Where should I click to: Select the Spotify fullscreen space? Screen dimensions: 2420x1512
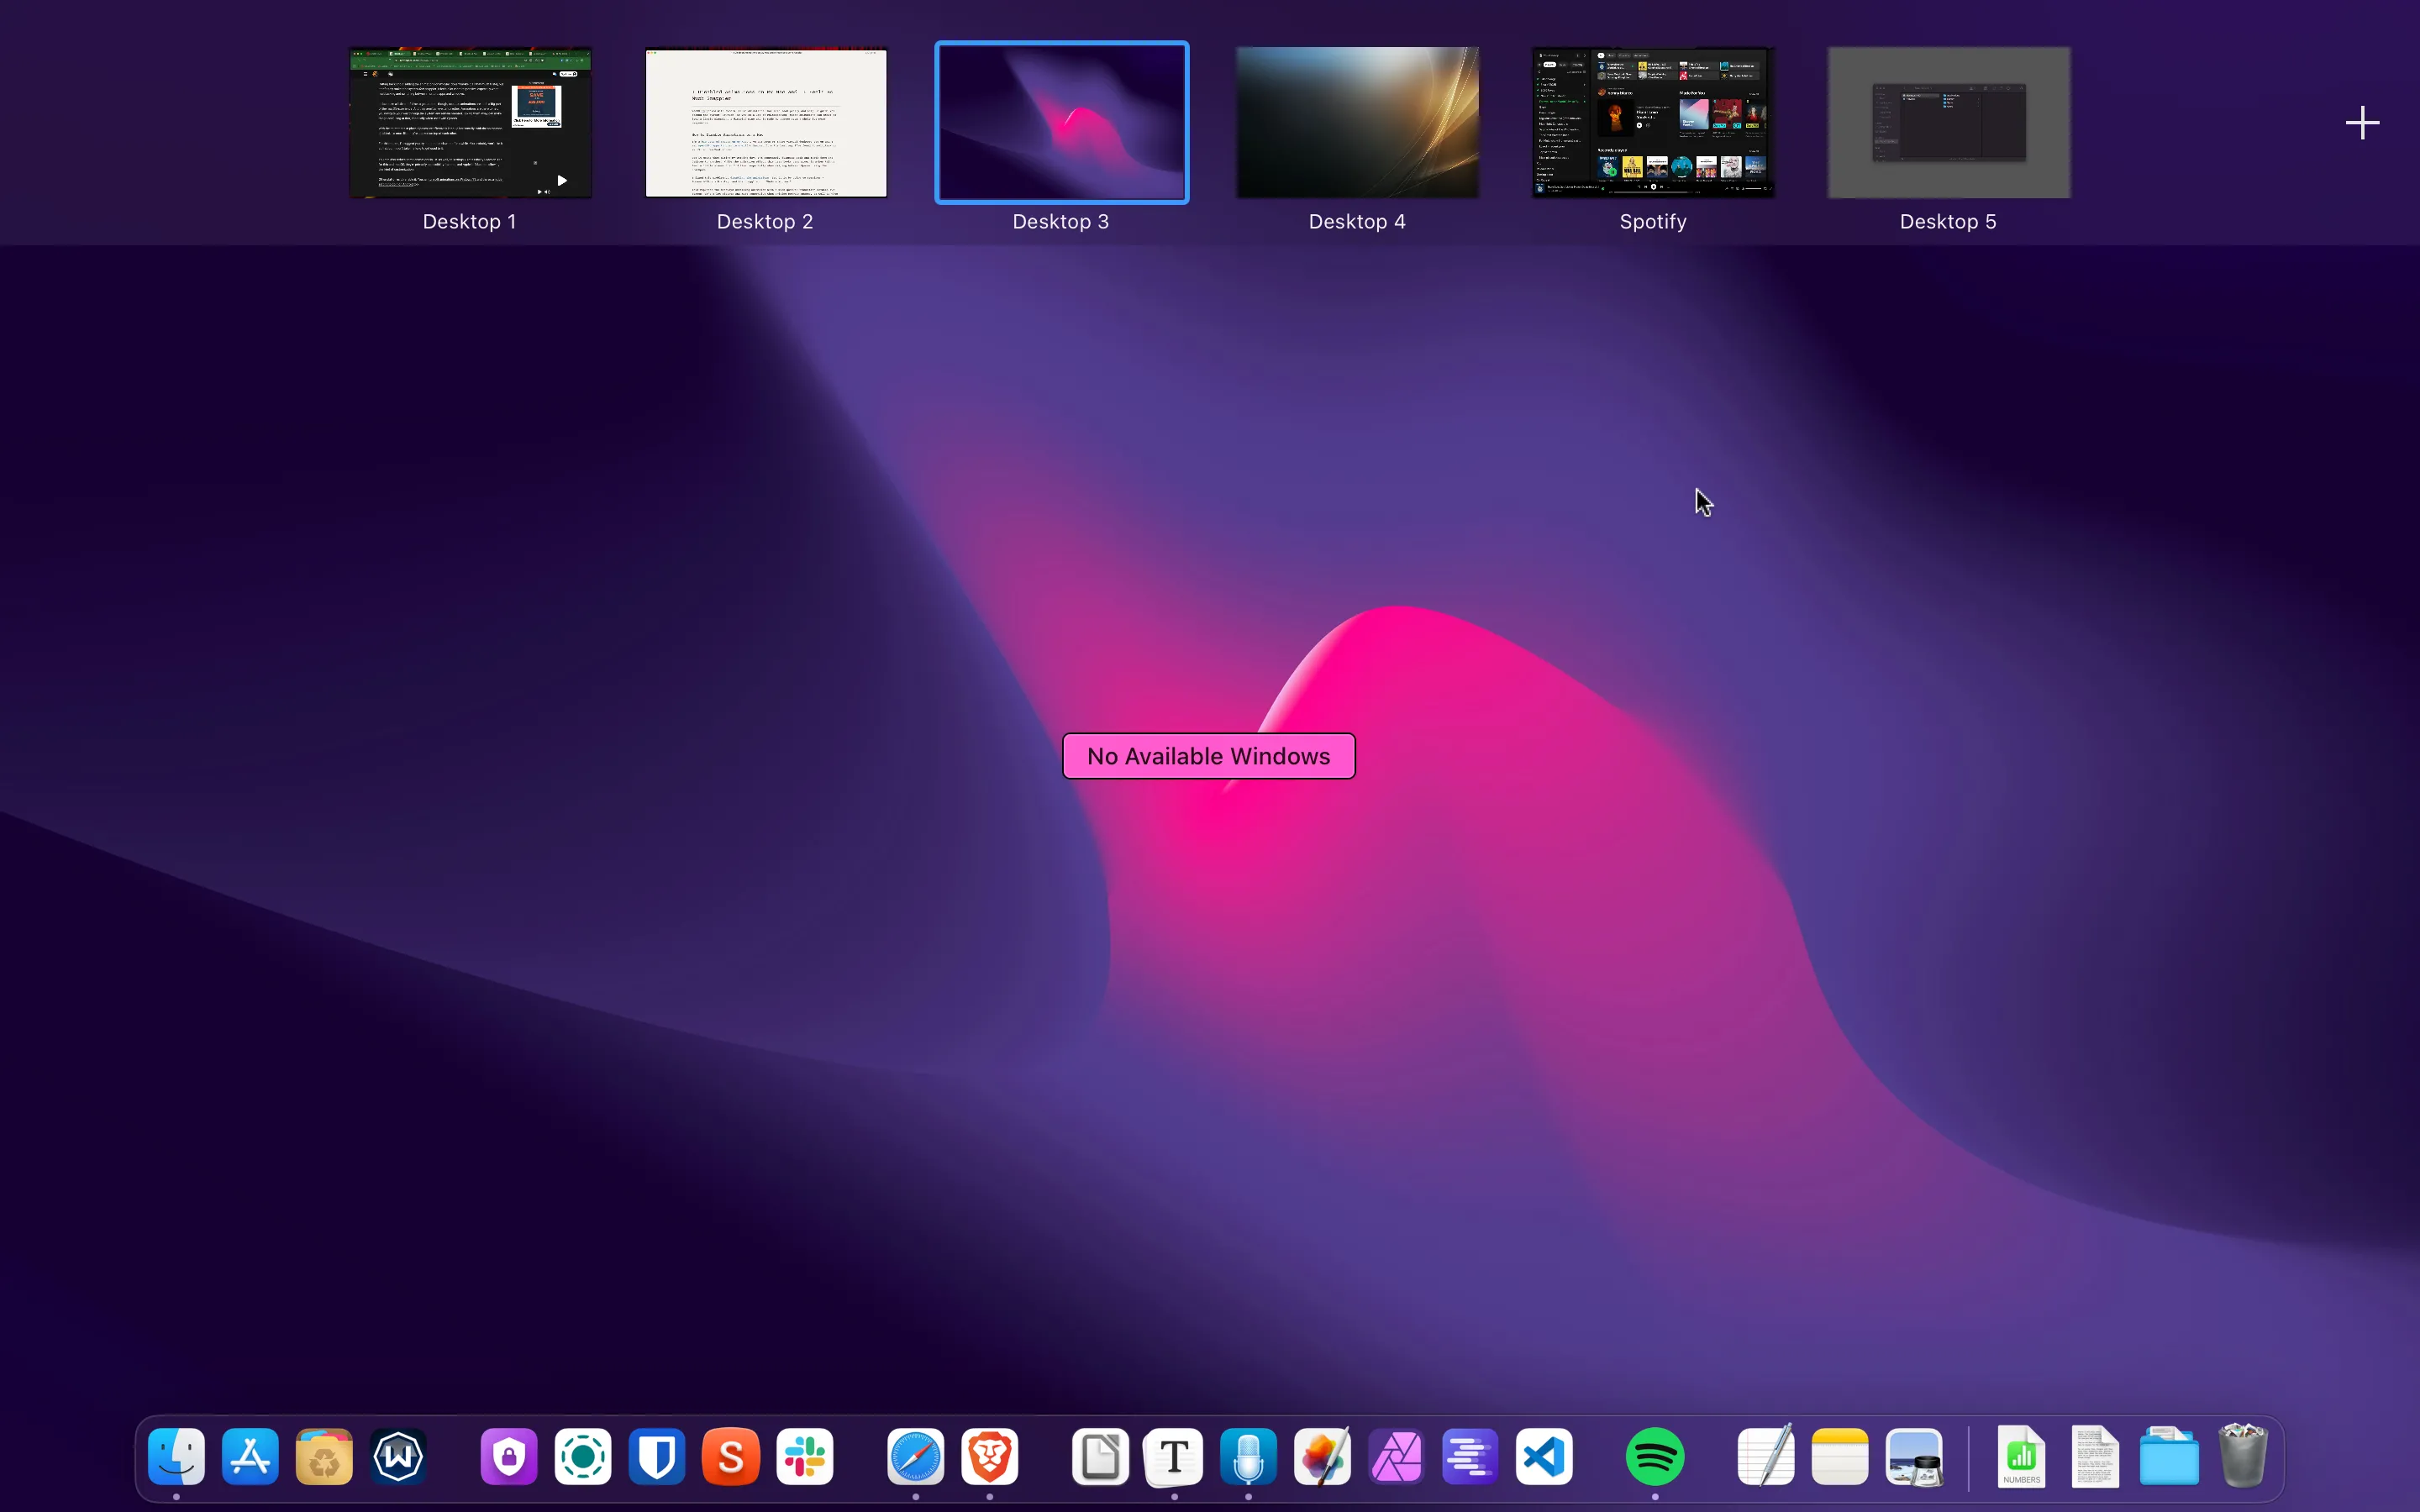tap(1651, 122)
